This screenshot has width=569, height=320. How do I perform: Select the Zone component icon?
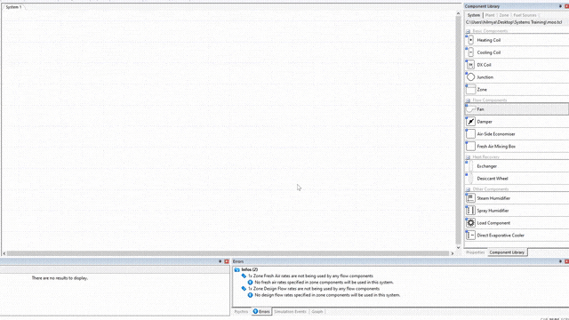tap(470, 89)
